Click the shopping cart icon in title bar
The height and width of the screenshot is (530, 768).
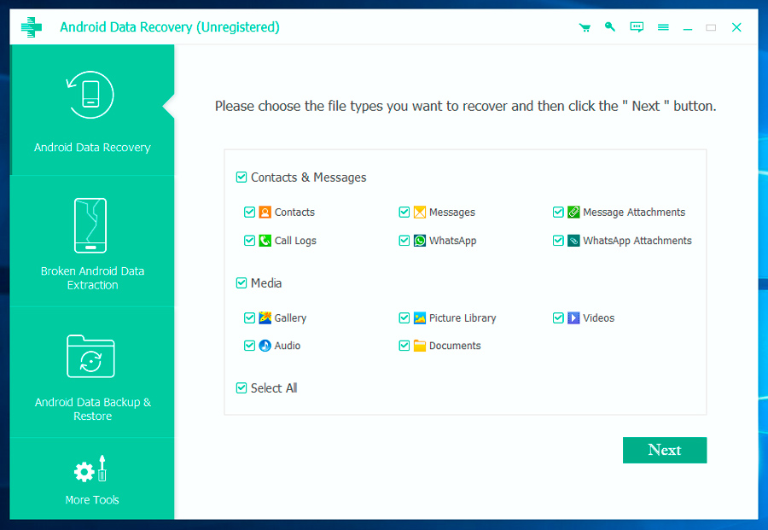coord(585,27)
